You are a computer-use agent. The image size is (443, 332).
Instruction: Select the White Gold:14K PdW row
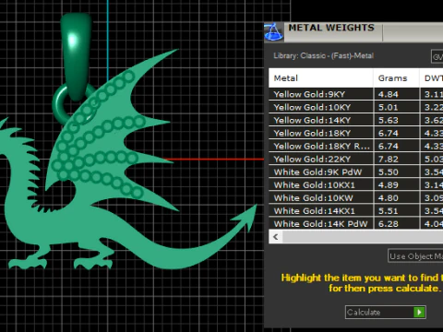[356, 223]
